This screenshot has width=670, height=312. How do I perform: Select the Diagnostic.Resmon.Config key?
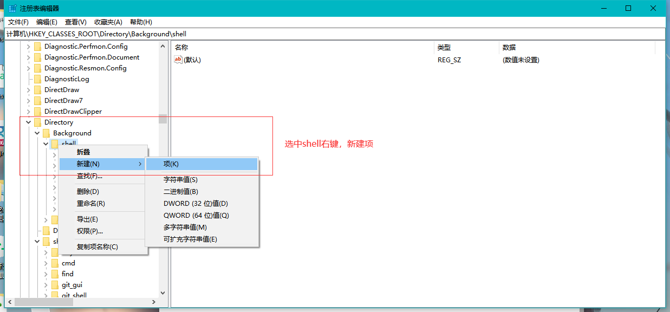(x=86, y=68)
